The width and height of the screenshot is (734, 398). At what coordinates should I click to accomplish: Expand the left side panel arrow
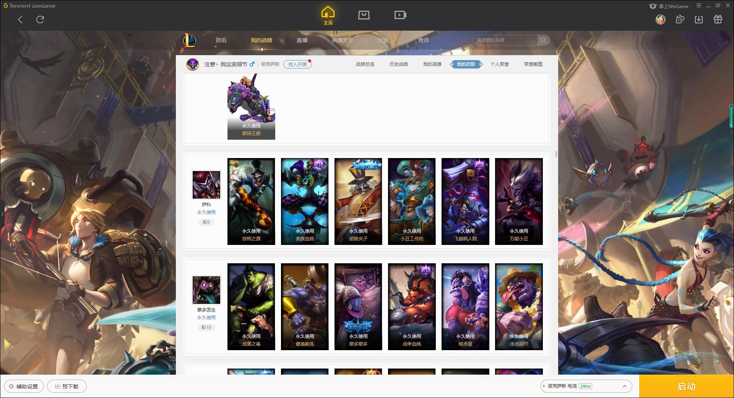pos(2,214)
